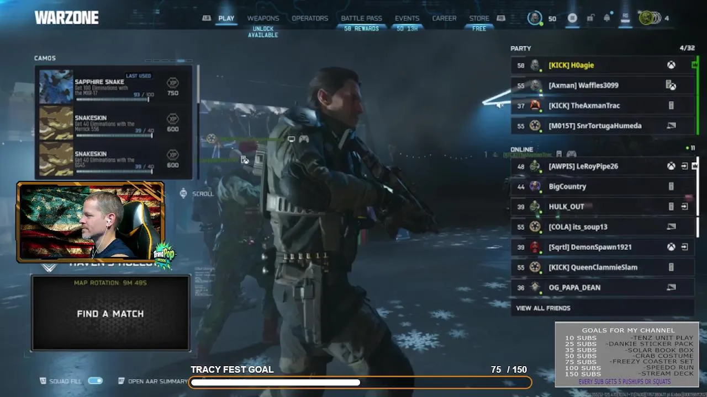Click the RS social icon in top bar
This screenshot has height=397, width=707.
click(625, 18)
